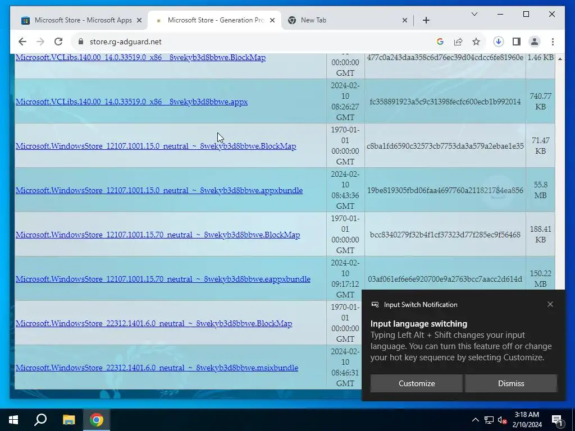
Task: Open a new tab with the plus button
Action: (x=426, y=20)
